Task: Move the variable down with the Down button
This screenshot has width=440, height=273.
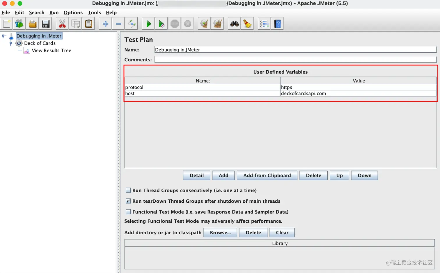Action: 365,175
